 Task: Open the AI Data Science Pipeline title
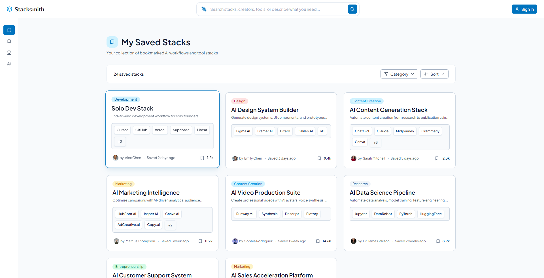point(382,193)
